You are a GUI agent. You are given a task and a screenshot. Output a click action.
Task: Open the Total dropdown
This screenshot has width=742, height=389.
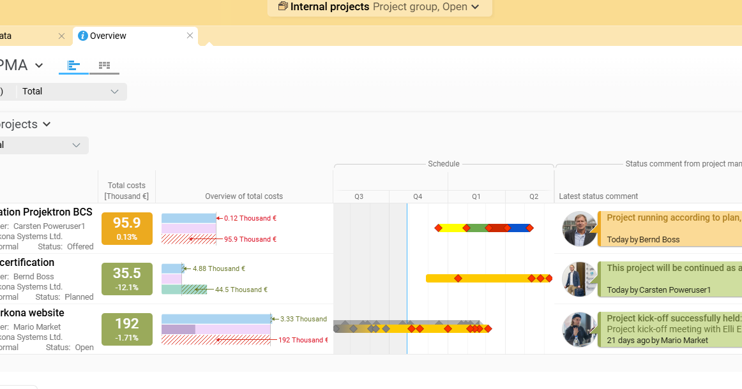point(72,92)
